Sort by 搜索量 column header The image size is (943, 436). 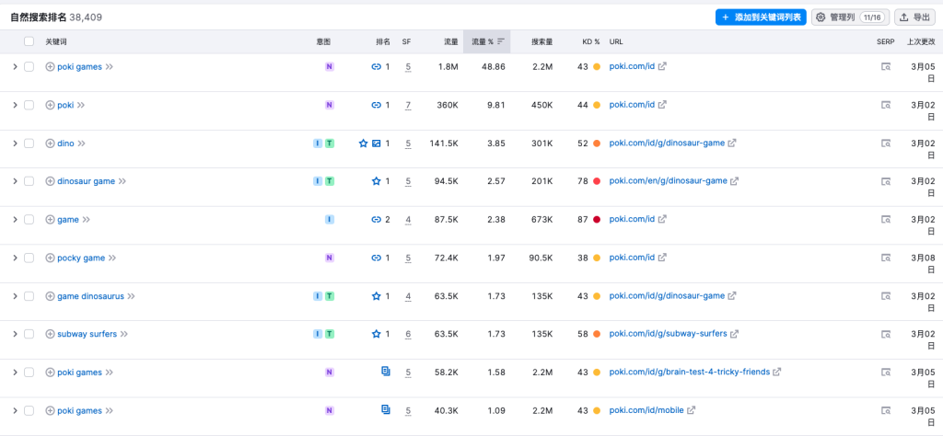pyautogui.click(x=541, y=42)
